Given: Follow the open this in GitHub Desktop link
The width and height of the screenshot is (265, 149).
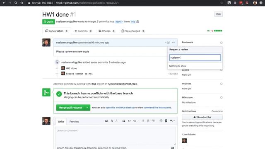Looking at the screenshot, I should coord(120,108).
